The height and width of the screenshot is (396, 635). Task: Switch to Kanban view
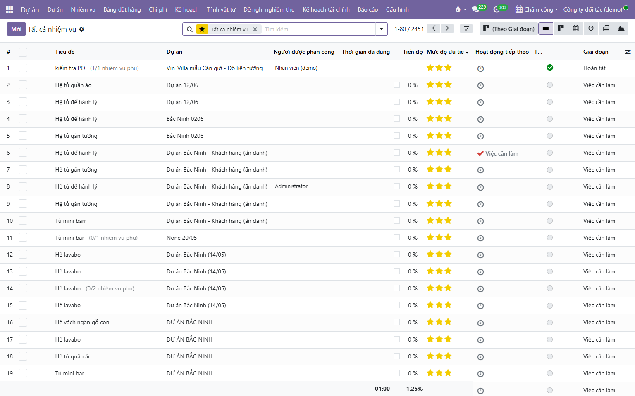(561, 28)
